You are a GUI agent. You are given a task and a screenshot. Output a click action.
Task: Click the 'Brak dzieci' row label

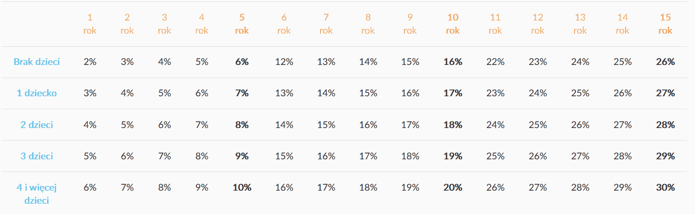[x=37, y=62]
